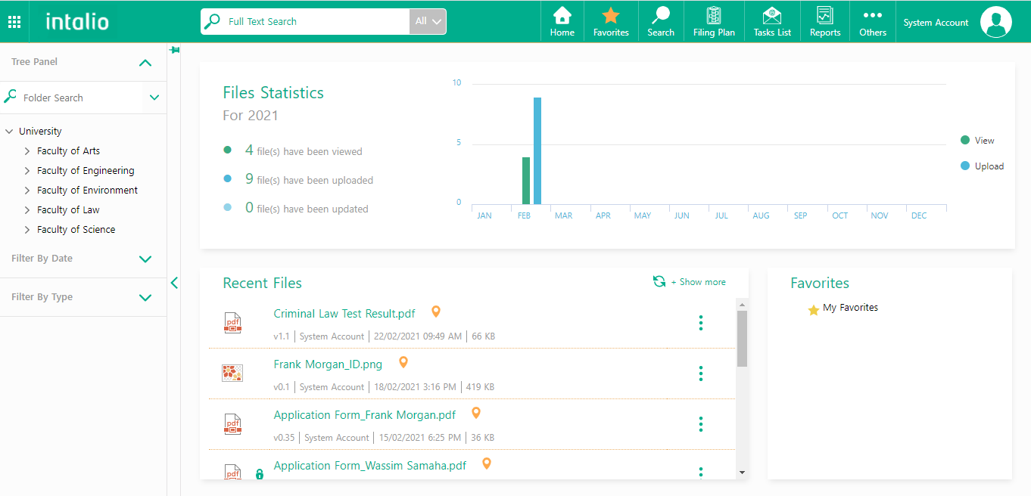1031x496 pixels.
Task: Expand the Filter By Date section
Action: tap(145, 259)
